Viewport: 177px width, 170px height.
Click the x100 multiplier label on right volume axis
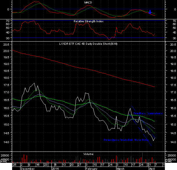168,161
